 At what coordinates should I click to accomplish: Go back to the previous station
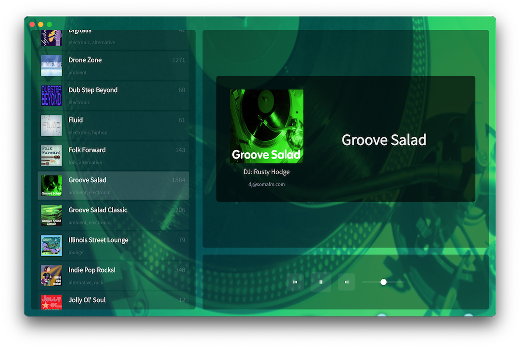coord(295,282)
